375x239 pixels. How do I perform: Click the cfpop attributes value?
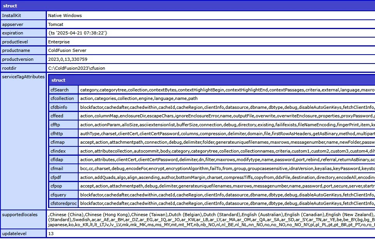pos(227,186)
